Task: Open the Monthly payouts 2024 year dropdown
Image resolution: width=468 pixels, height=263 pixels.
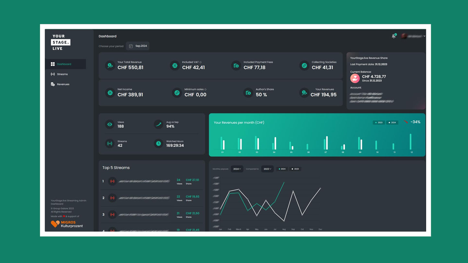Action: click(237, 169)
